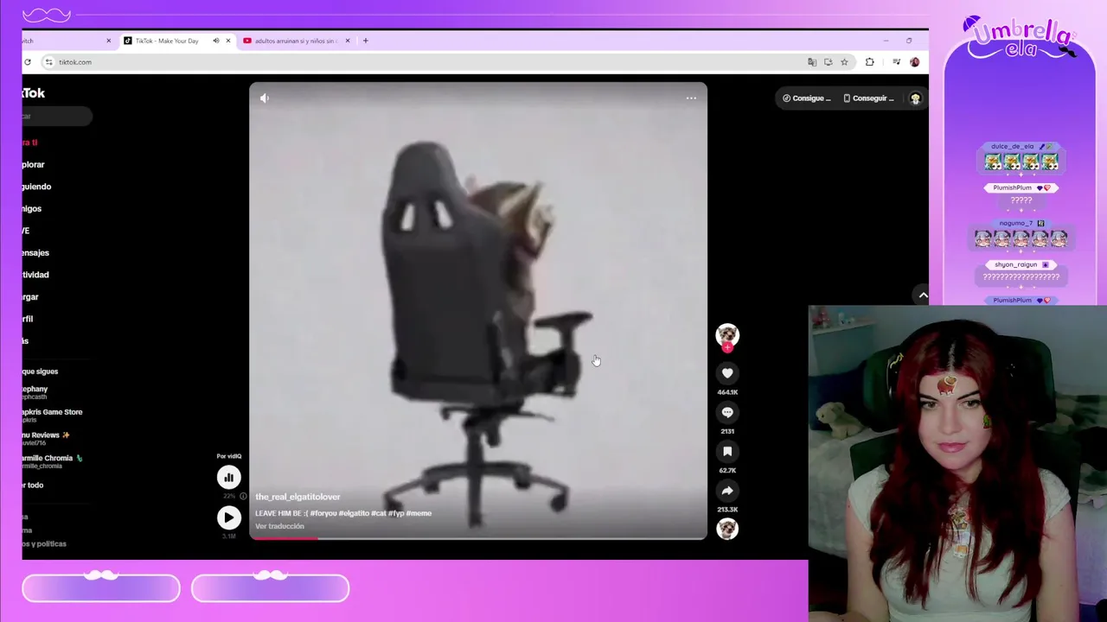Open the Amigos sidebar item
Viewport: 1107px width, 622px height.
[32, 208]
